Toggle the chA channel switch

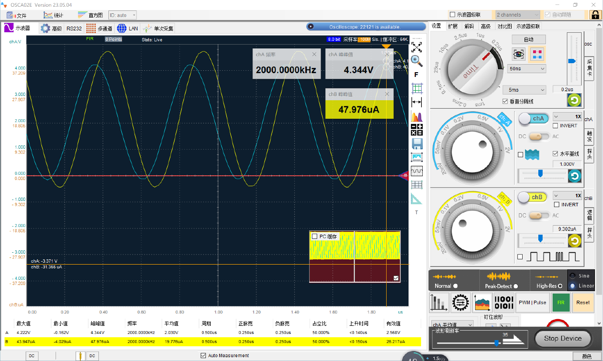coord(533,119)
